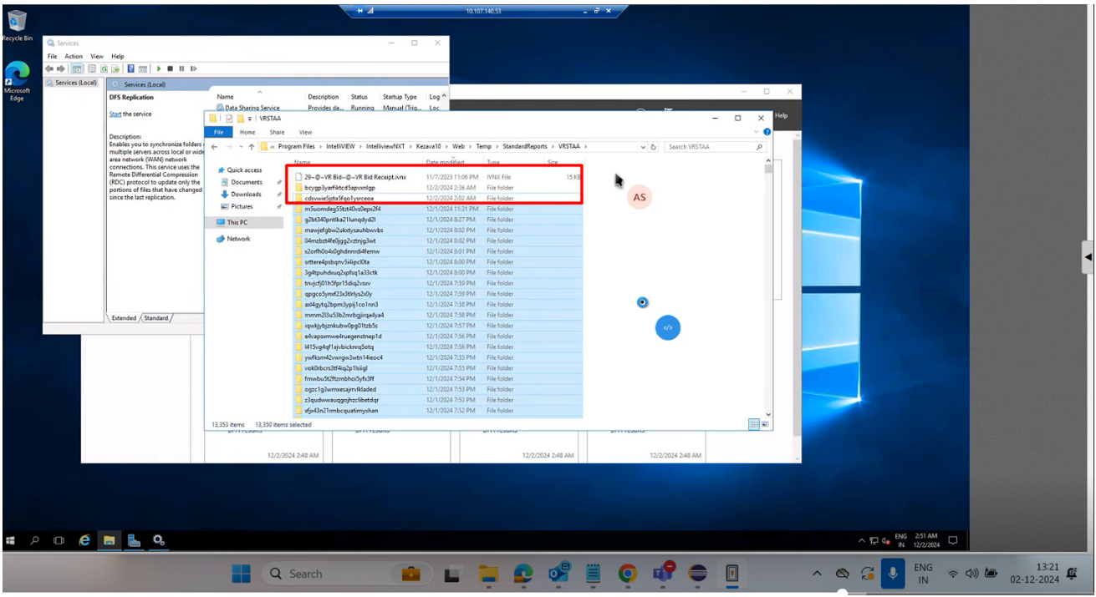Click the Internet Explorer taskbar icon
The height and width of the screenshot is (597, 1096).
tap(84, 540)
